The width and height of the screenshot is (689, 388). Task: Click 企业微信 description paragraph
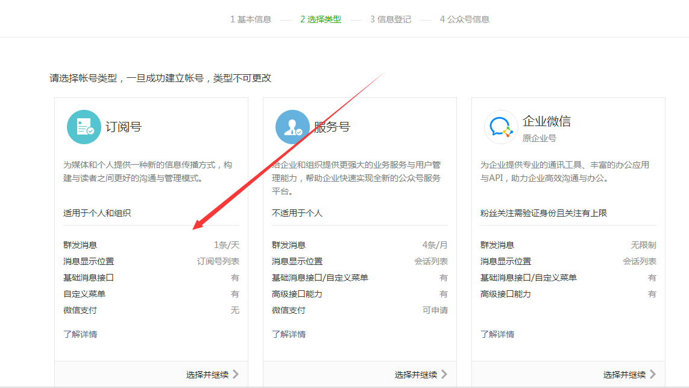click(x=565, y=171)
